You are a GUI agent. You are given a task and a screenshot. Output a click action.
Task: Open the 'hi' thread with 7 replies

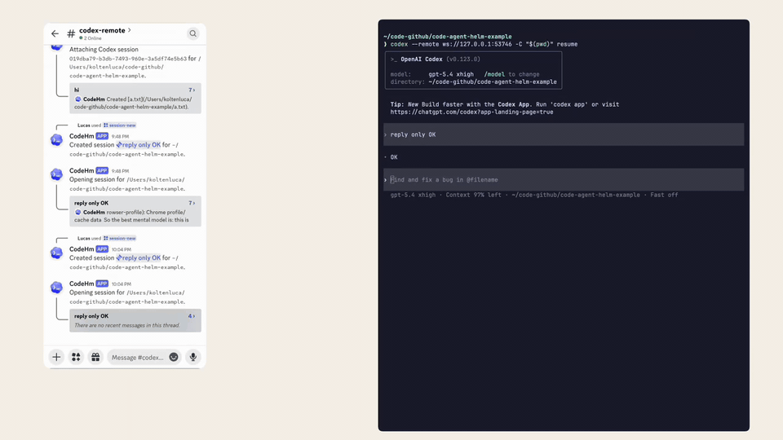tap(135, 98)
